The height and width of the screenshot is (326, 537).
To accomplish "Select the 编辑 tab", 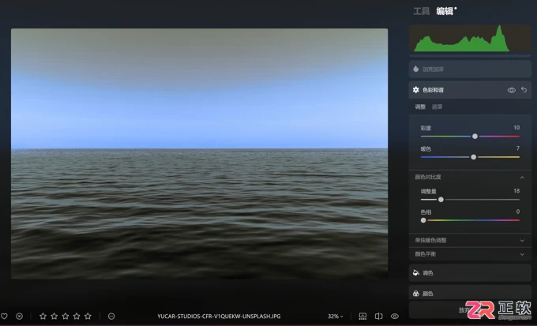I will click(x=445, y=11).
